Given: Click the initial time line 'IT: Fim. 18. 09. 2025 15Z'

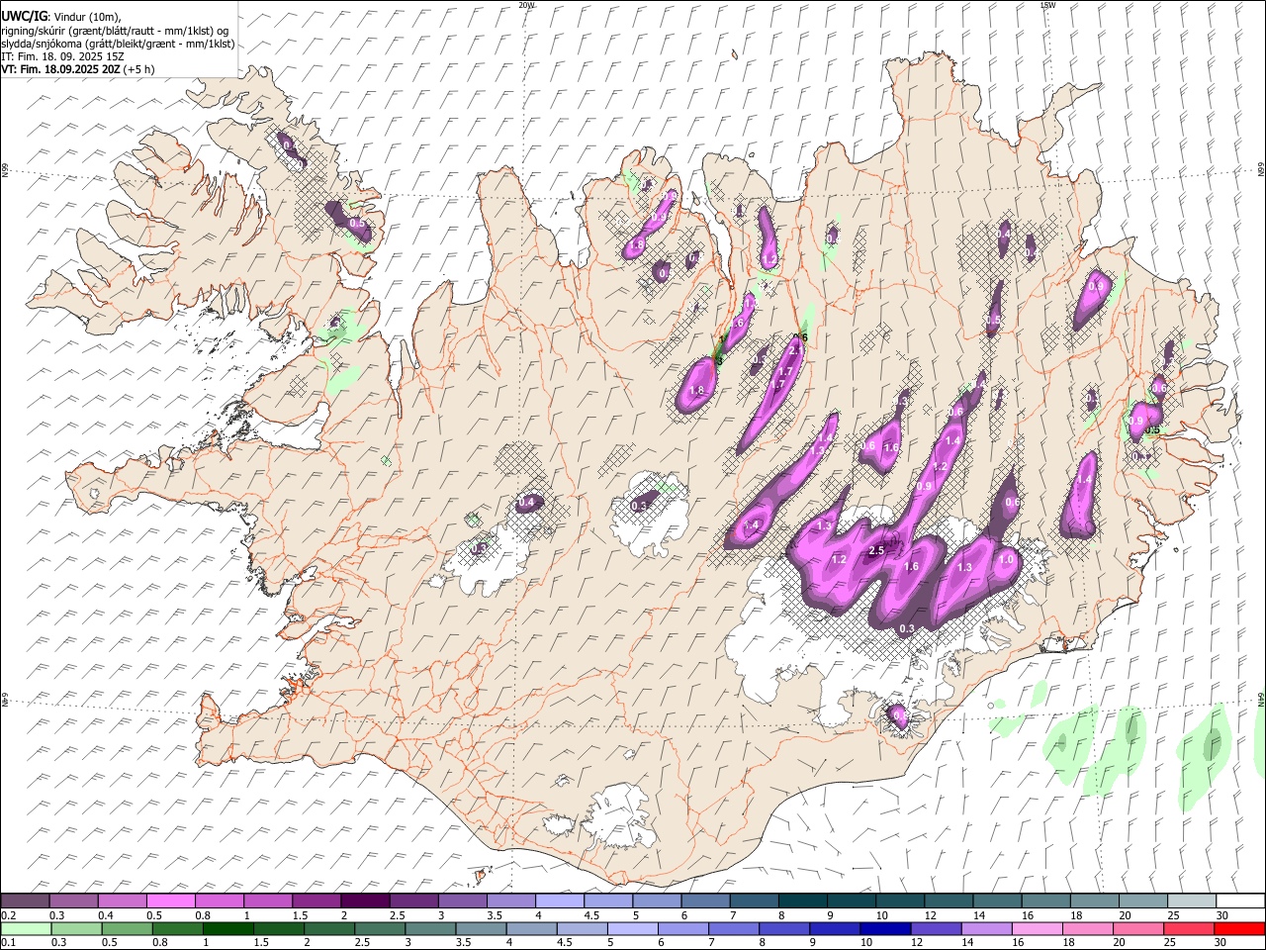Looking at the screenshot, I should pyautogui.click(x=62, y=56).
